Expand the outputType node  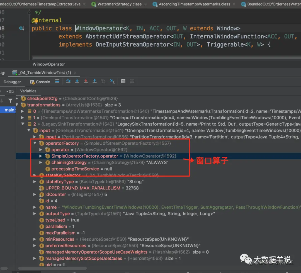click(x=35, y=214)
